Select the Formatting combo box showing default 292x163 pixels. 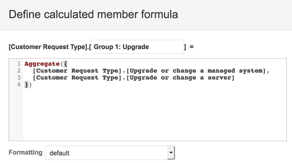(110, 153)
